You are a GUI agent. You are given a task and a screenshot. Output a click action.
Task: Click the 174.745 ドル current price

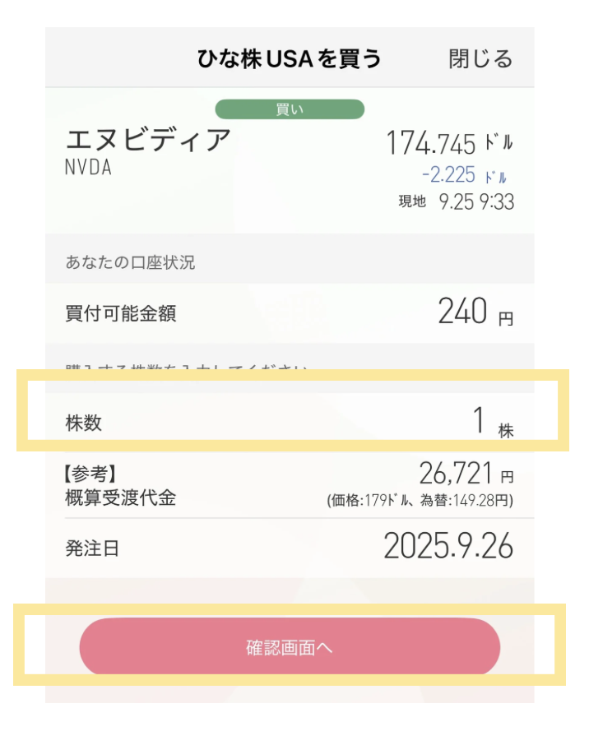(x=448, y=144)
